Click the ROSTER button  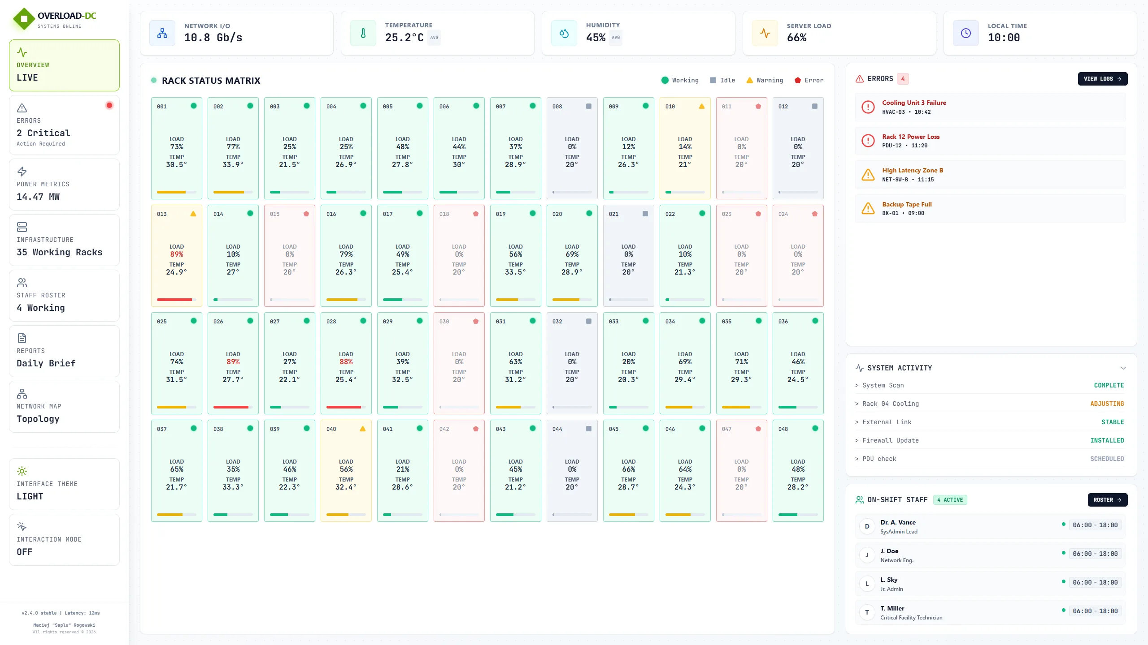pos(1108,500)
